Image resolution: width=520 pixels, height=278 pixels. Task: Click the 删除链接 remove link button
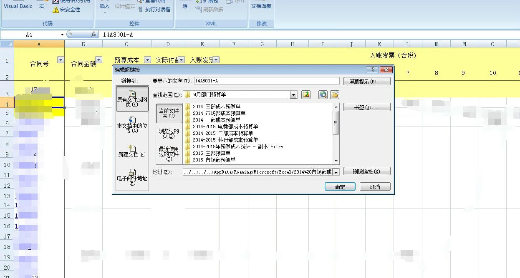click(366, 171)
